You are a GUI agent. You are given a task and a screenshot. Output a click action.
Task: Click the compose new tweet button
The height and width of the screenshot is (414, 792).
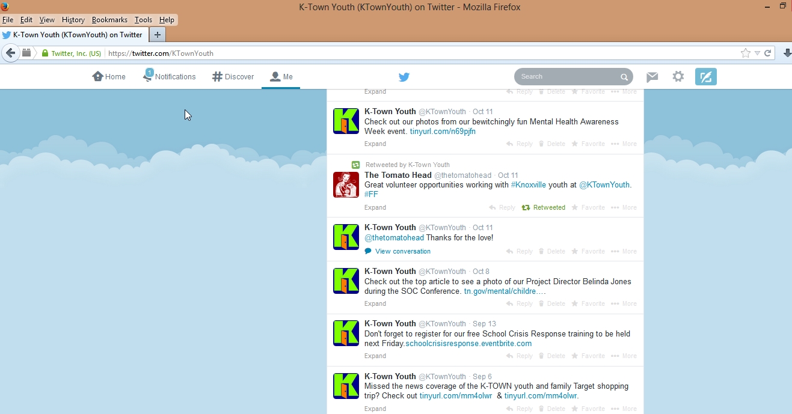point(705,77)
